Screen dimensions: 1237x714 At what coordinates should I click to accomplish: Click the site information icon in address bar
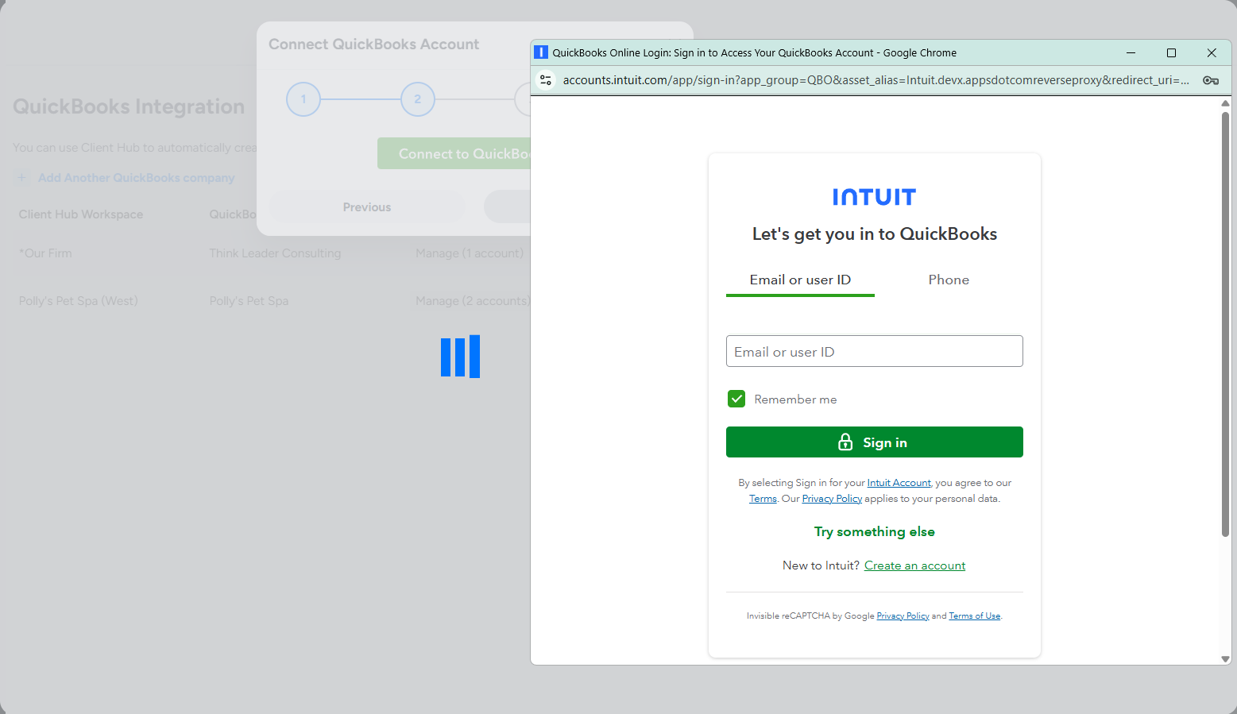(546, 80)
